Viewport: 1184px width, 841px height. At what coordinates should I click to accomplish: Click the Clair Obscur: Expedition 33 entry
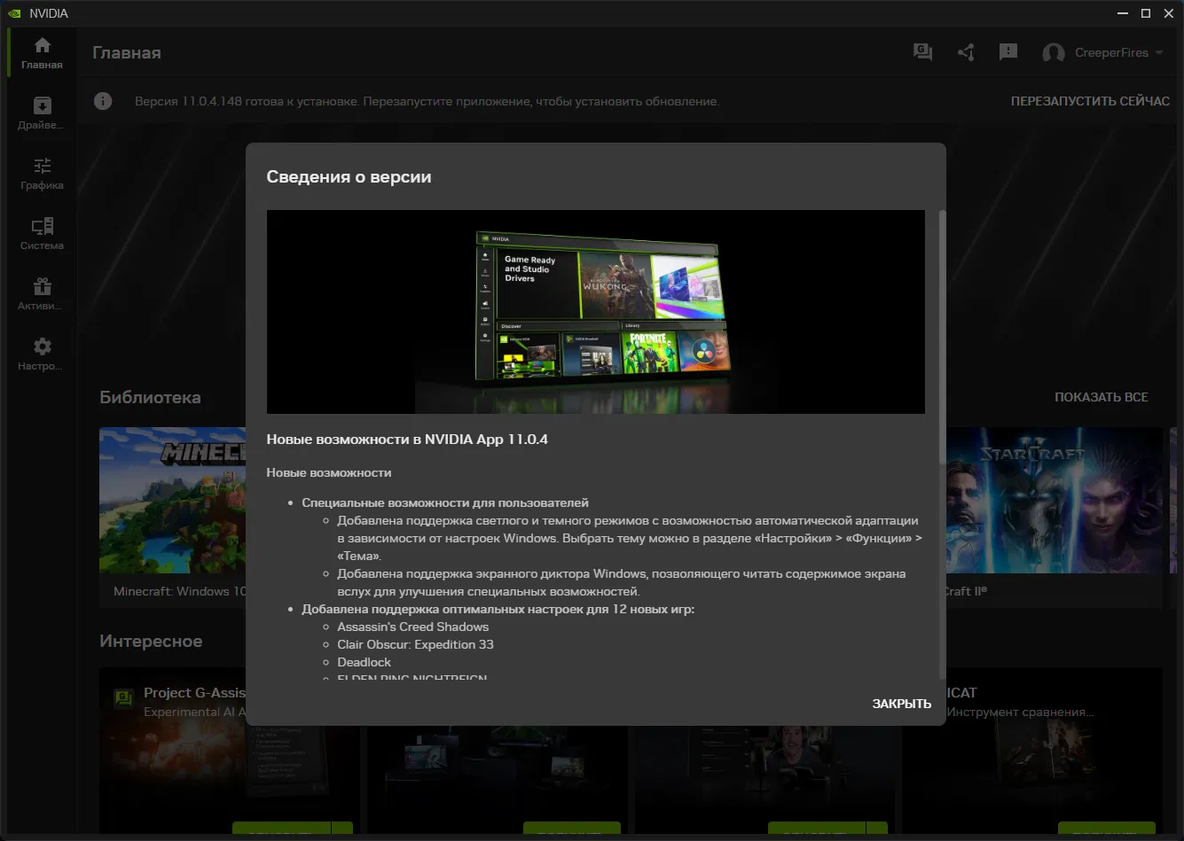point(415,644)
